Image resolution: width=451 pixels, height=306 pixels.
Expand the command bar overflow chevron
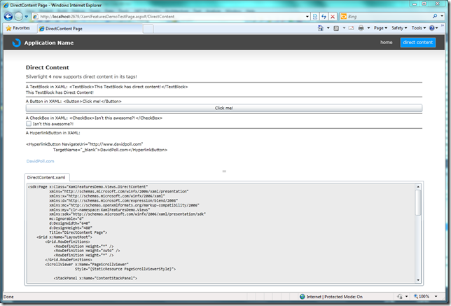443,26
